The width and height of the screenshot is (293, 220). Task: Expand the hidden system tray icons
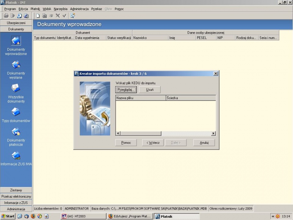tap(273, 216)
